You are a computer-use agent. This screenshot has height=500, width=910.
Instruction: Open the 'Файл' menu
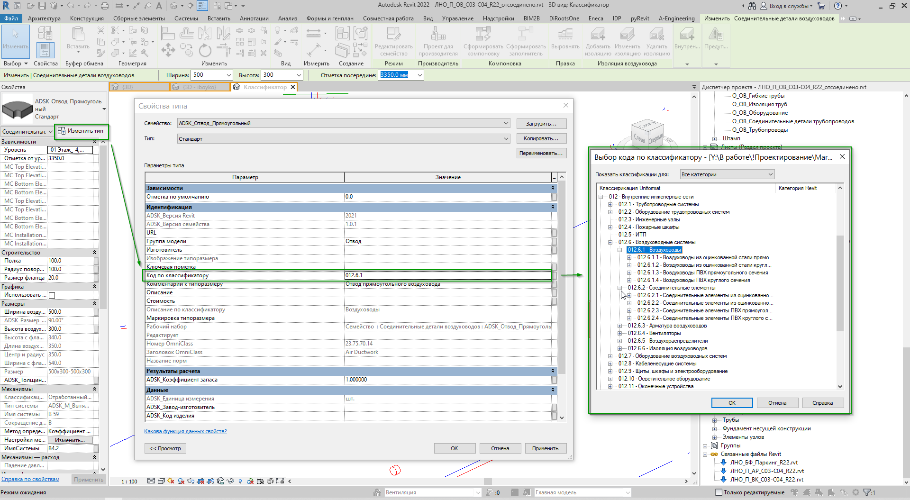tap(11, 18)
